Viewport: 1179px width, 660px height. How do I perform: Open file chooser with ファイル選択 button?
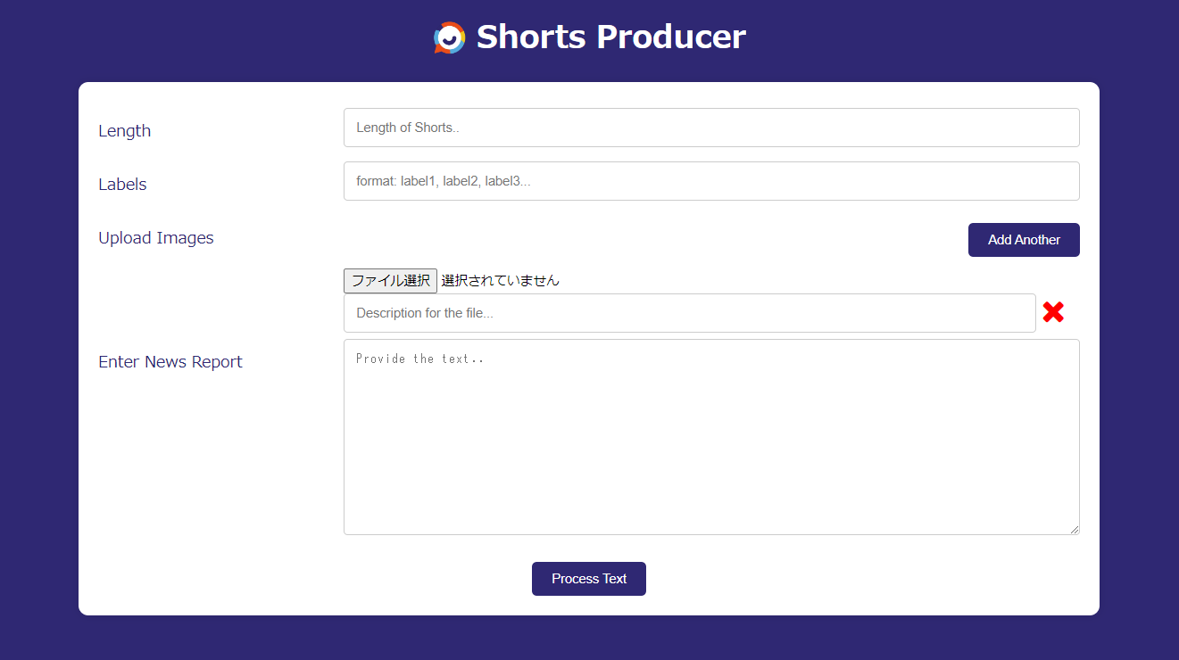[390, 280]
